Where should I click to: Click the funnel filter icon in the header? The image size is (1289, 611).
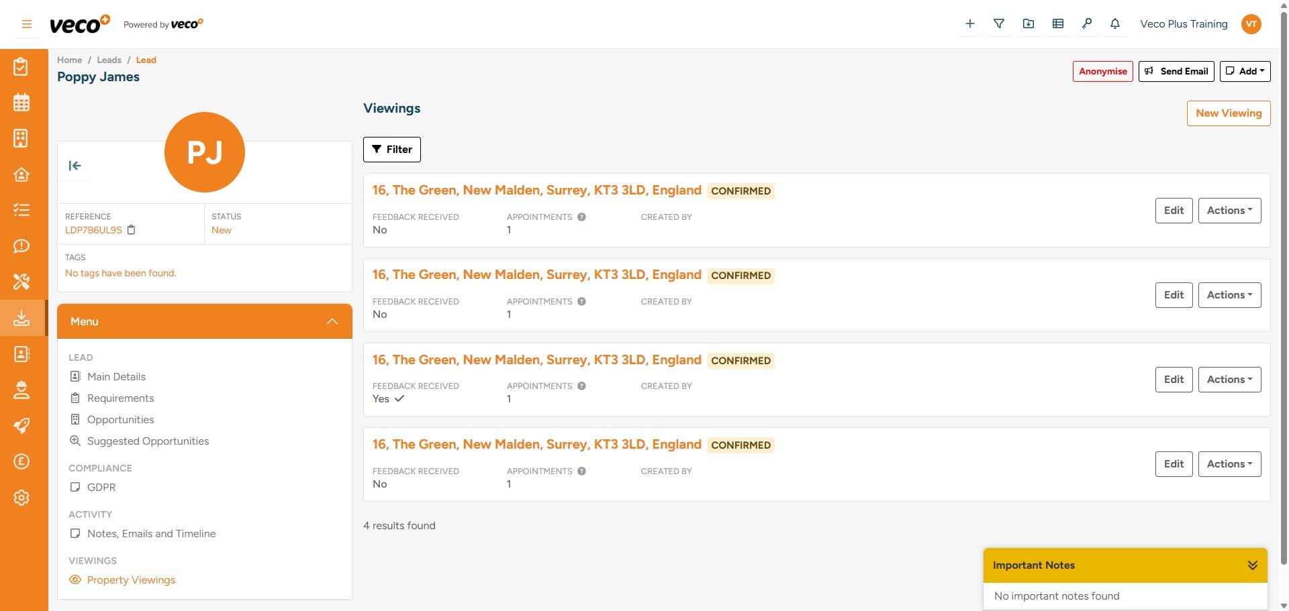[x=999, y=24]
